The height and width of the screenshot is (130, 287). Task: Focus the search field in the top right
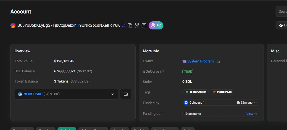[x=281, y=11]
